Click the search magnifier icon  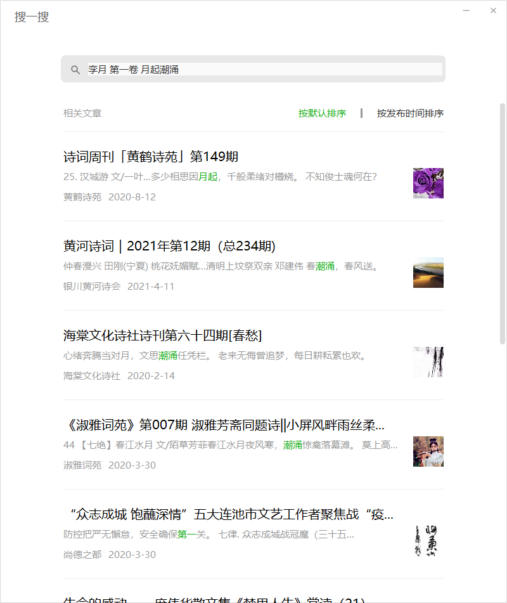tap(75, 70)
